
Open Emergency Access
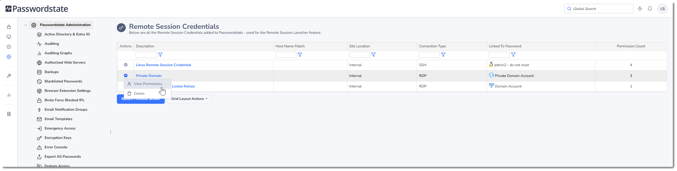coord(60,128)
